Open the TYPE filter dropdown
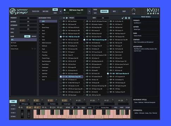The height and width of the screenshot is (126, 171). point(28,33)
